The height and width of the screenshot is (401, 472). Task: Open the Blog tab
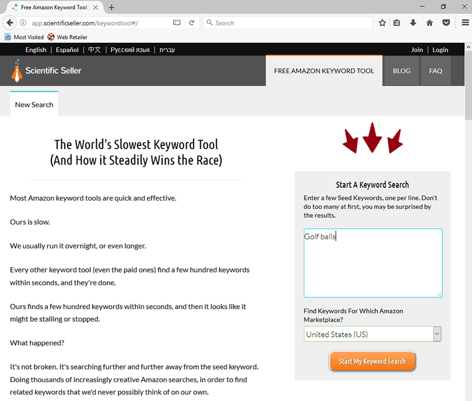(402, 71)
